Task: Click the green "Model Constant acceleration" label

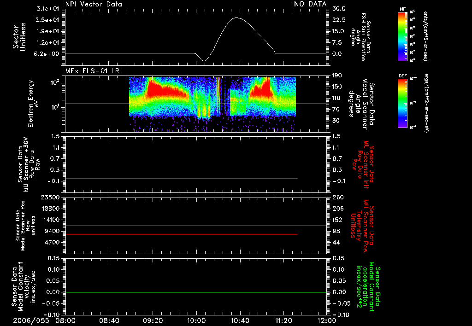Action: click(x=368, y=286)
